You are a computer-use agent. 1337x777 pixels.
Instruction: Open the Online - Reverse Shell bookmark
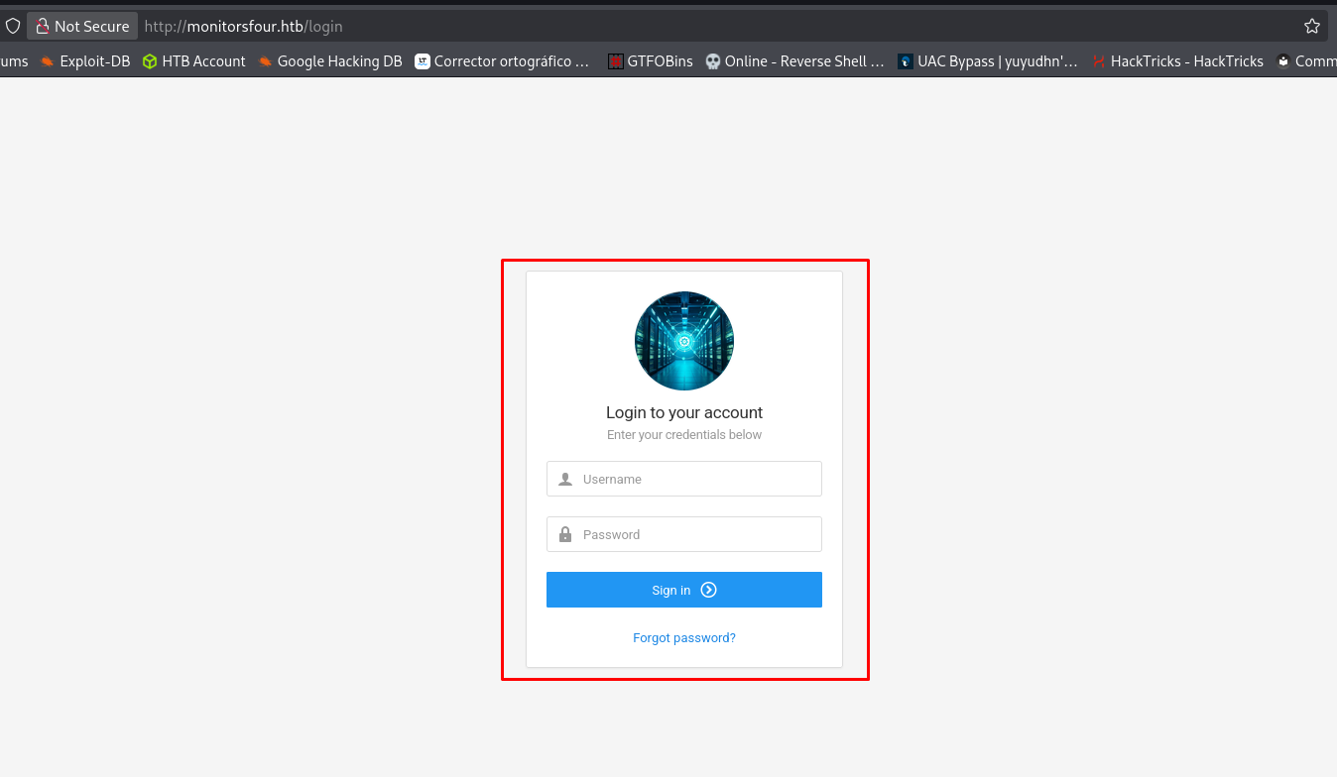pyautogui.click(x=795, y=61)
